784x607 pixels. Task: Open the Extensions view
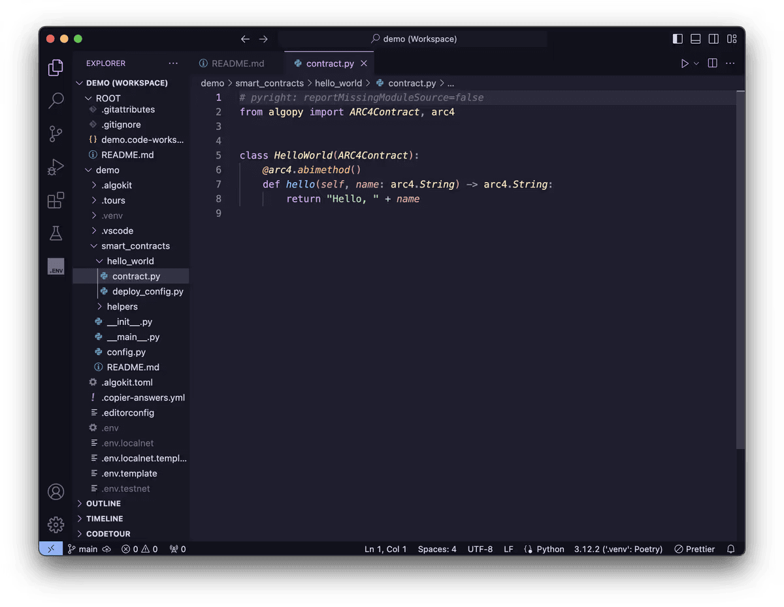[56, 200]
